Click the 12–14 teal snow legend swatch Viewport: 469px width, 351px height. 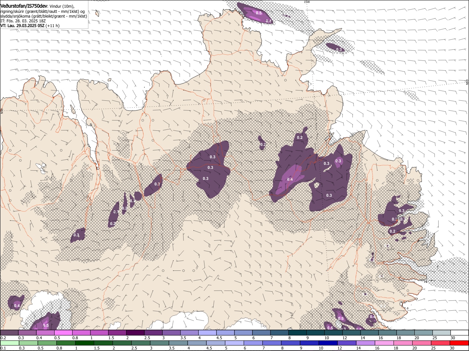point(351,332)
